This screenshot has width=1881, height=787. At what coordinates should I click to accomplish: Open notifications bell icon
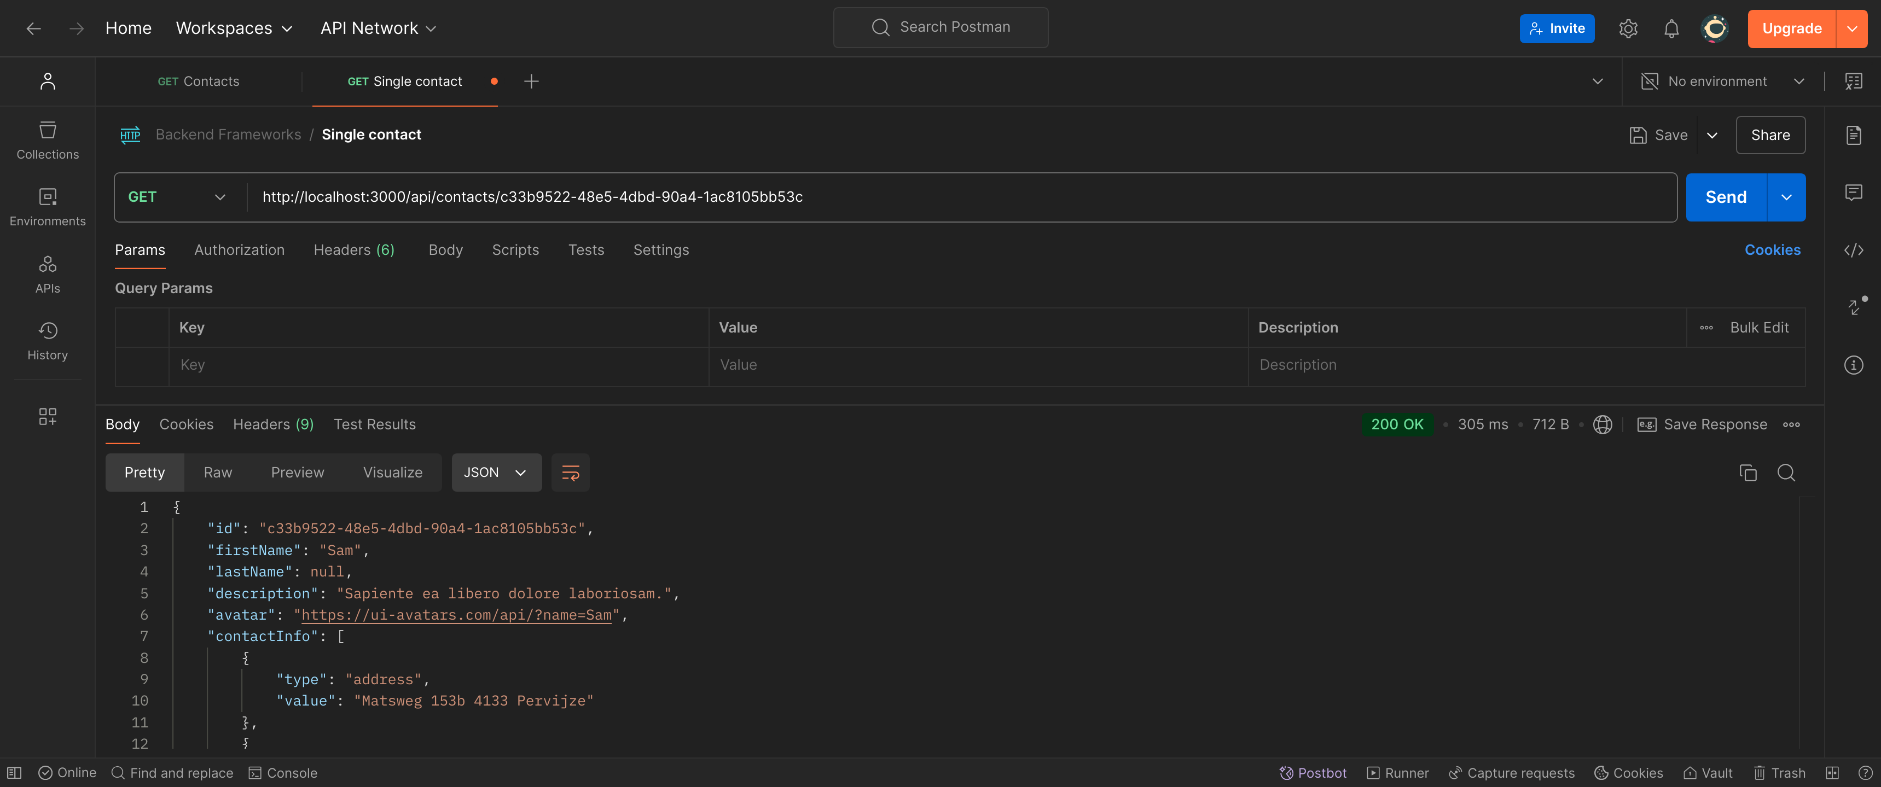point(1671,28)
